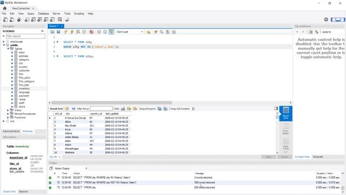The height and width of the screenshot is (195, 346).
Task: Click the create new table icon
Action: point(34,19)
